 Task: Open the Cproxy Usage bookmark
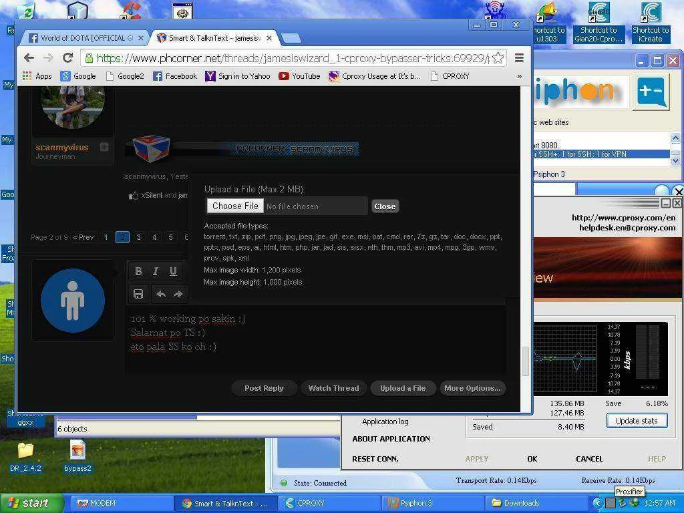(x=375, y=76)
